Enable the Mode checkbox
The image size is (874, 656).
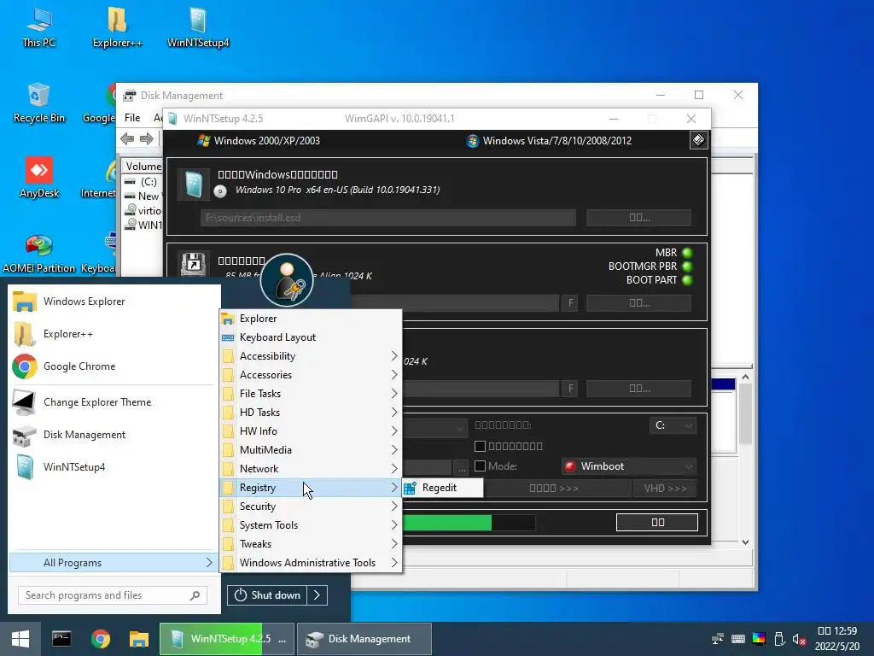point(480,466)
